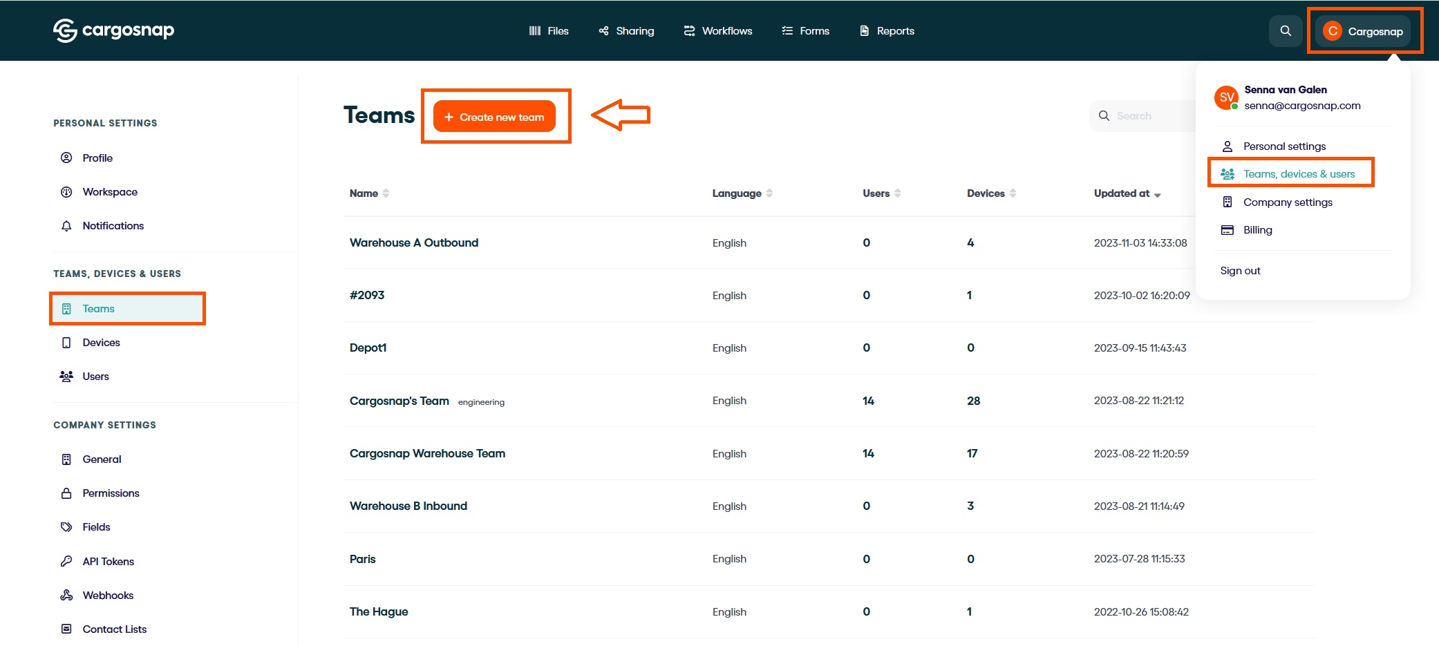Screen dimensions: 1439x646
Task: Click the Company settings building icon
Action: 1228,202
